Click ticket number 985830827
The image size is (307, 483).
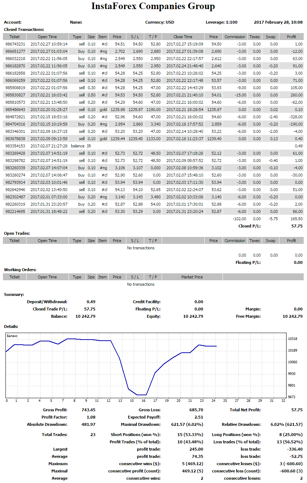click(x=15, y=95)
